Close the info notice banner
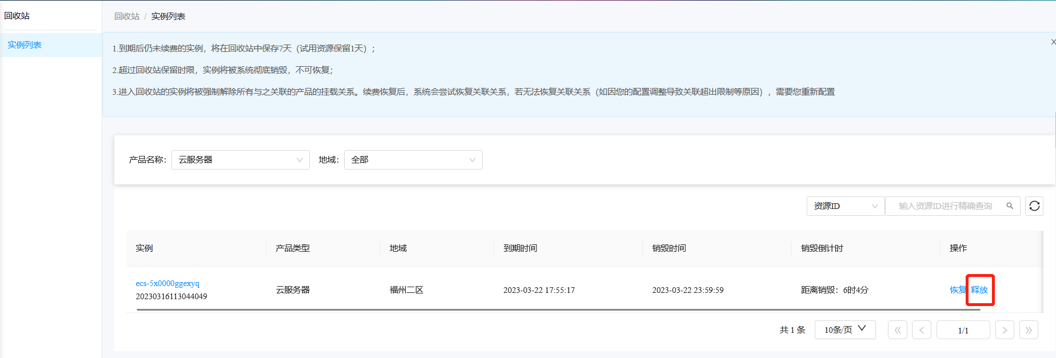This screenshot has height=358, width=1056. point(1053,42)
